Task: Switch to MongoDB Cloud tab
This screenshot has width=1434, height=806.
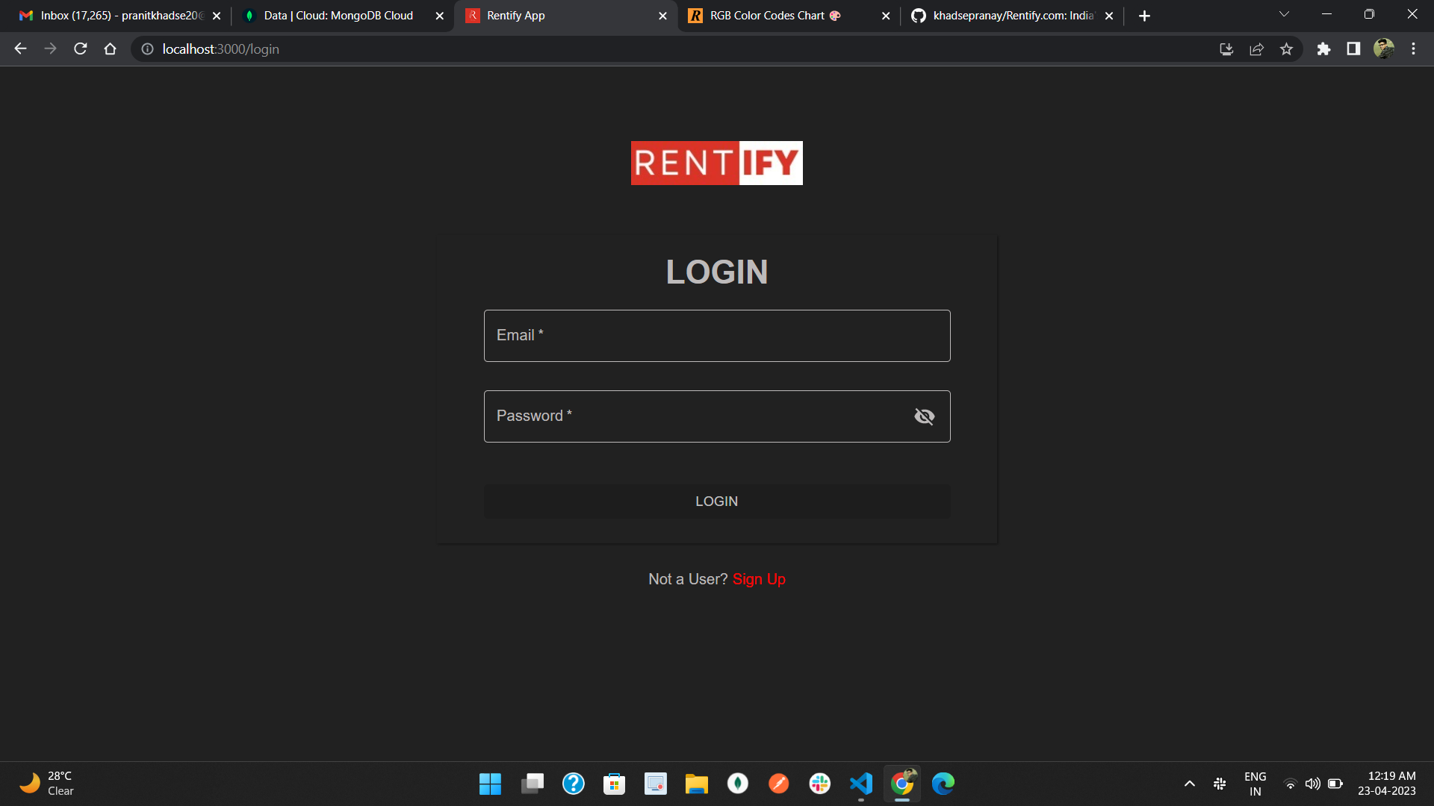Action: coord(338,16)
